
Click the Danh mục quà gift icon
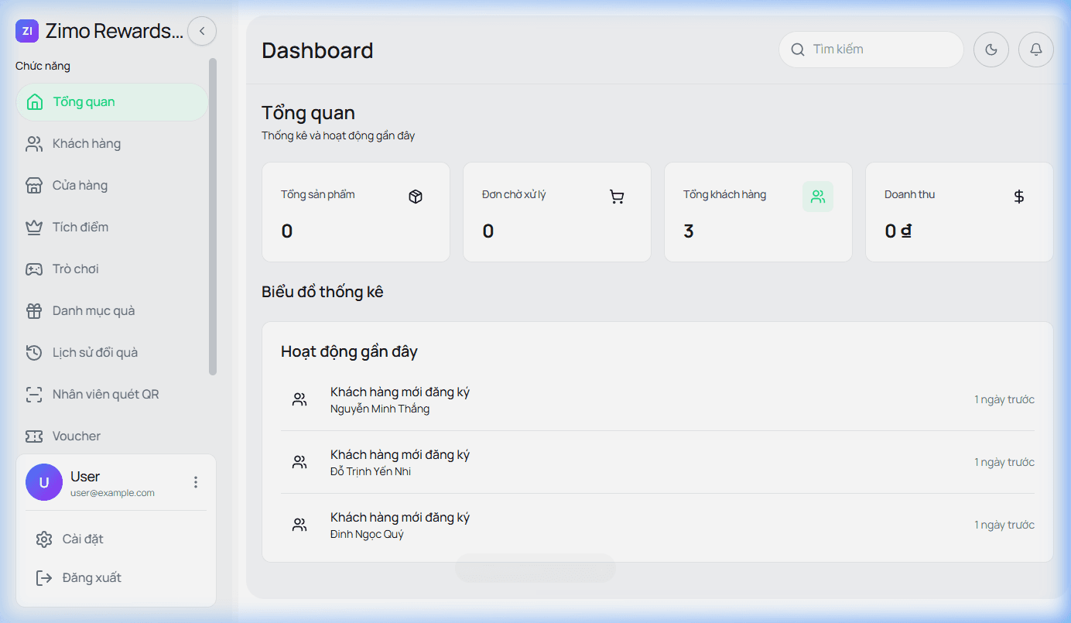click(34, 310)
